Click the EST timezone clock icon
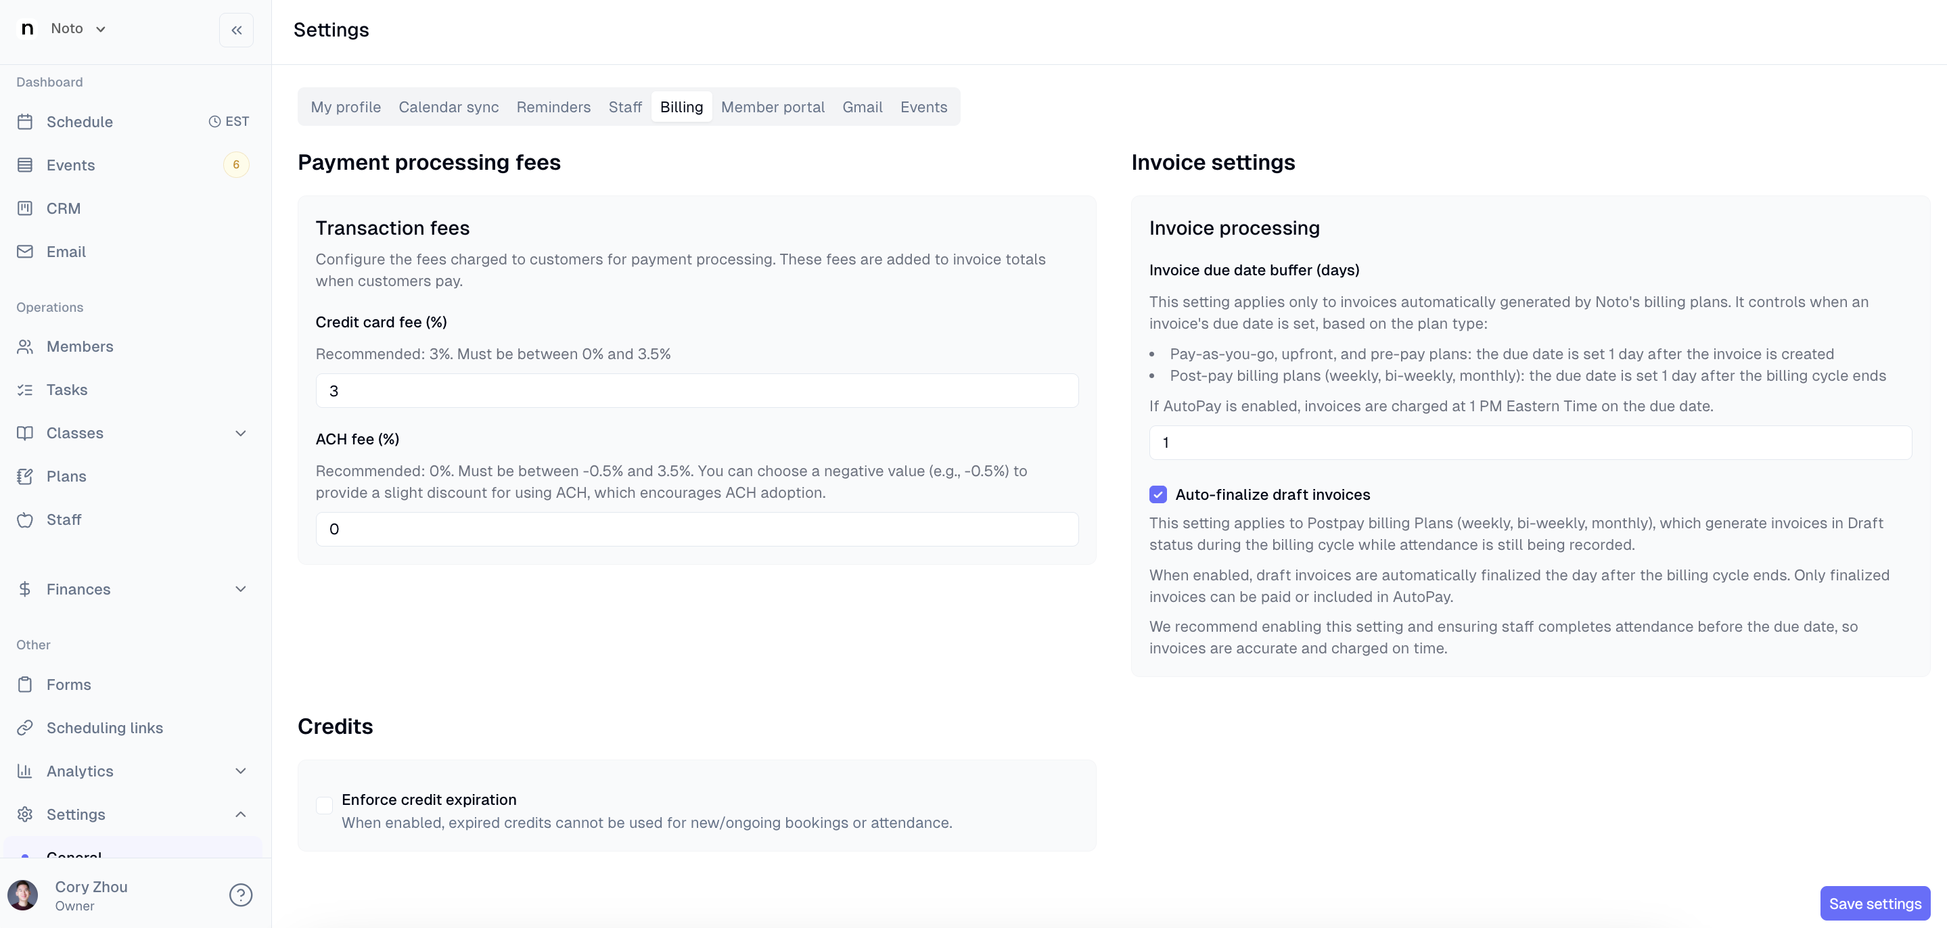This screenshot has width=1947, height=928. point(214,122)
